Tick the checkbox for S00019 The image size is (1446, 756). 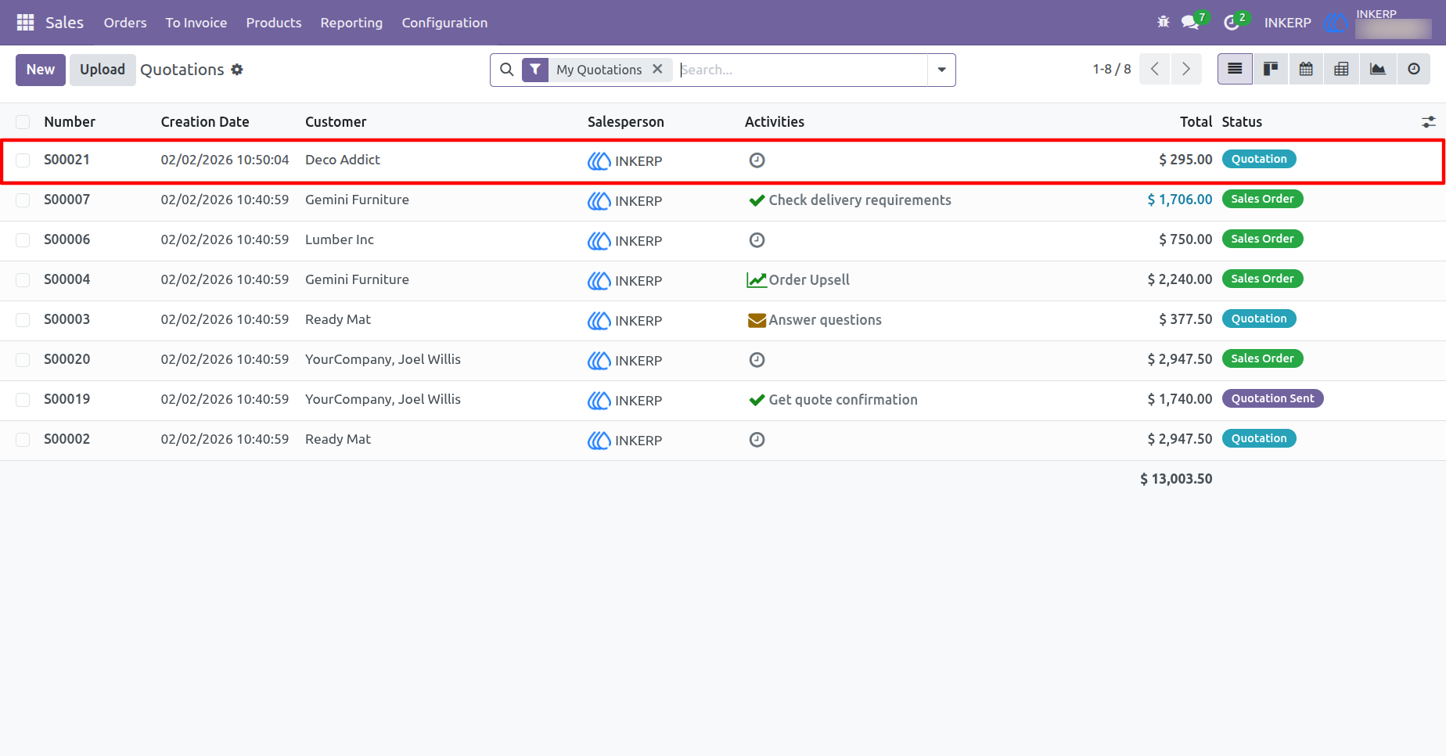[23, 400]
